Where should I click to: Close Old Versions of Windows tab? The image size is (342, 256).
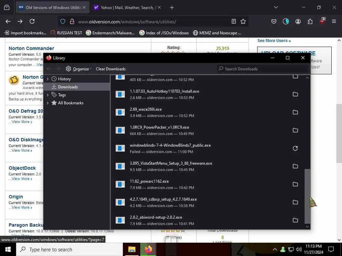[x=84, y=7]
